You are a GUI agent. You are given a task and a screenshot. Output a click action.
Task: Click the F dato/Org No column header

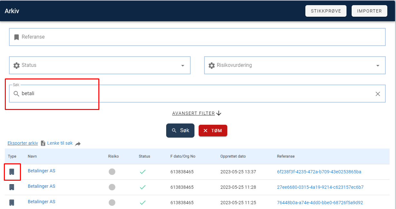[183, 156]
